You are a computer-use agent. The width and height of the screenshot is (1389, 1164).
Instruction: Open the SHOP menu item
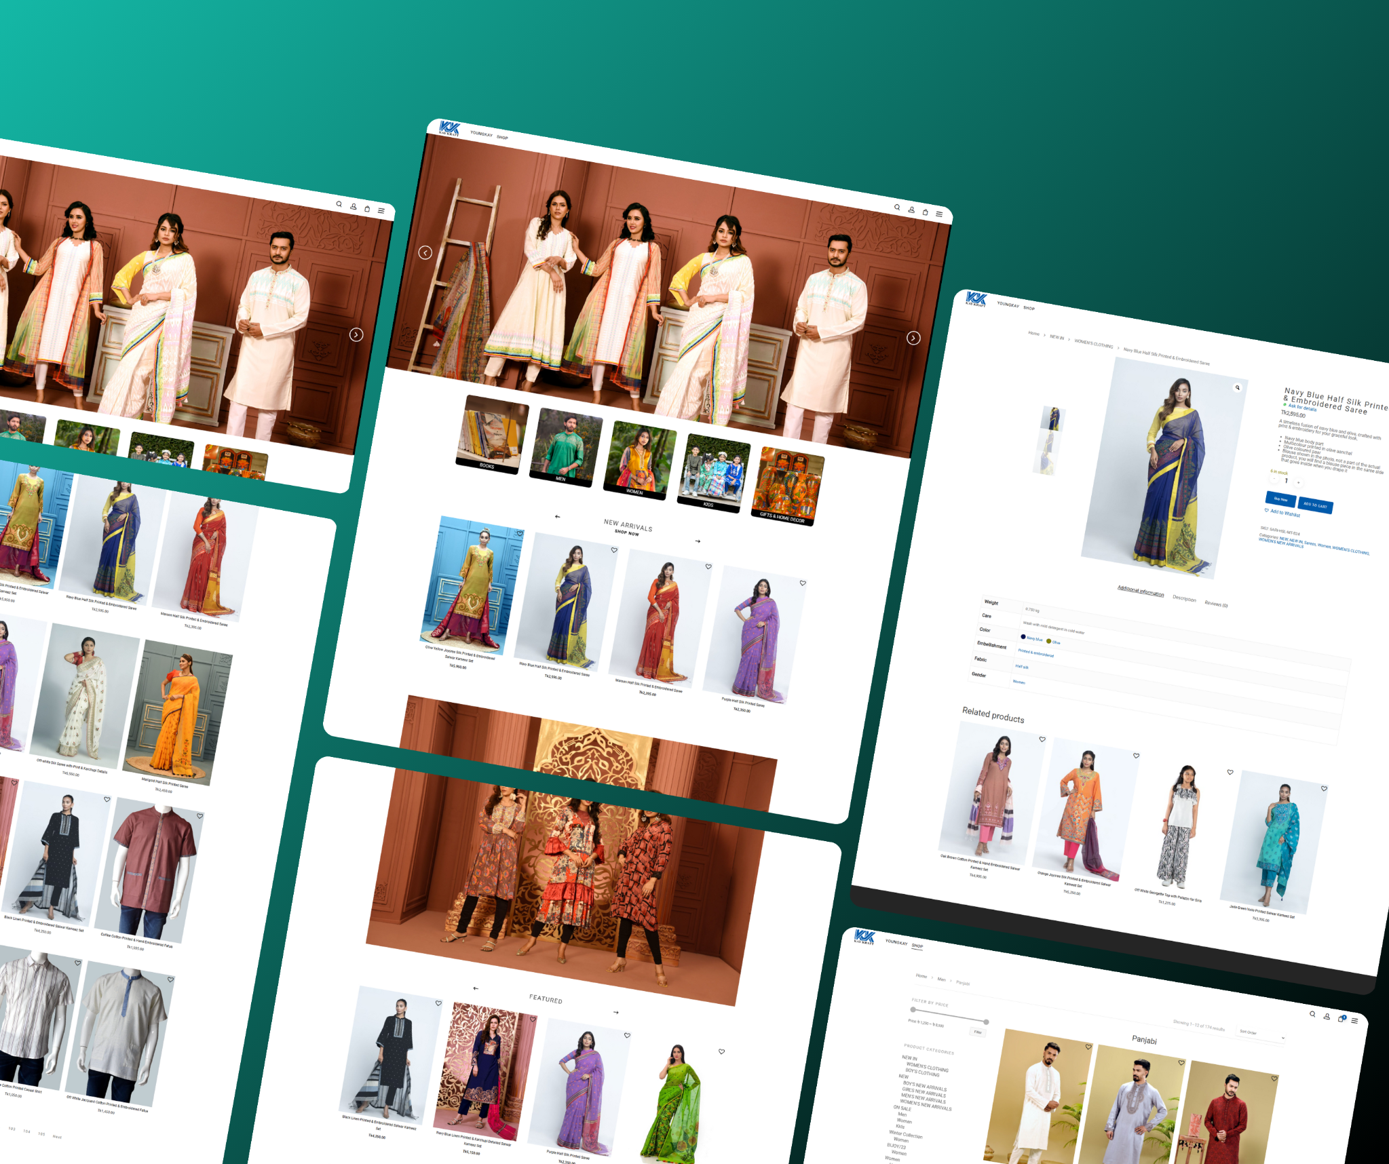pyautogui.click(x=501, y=137)
